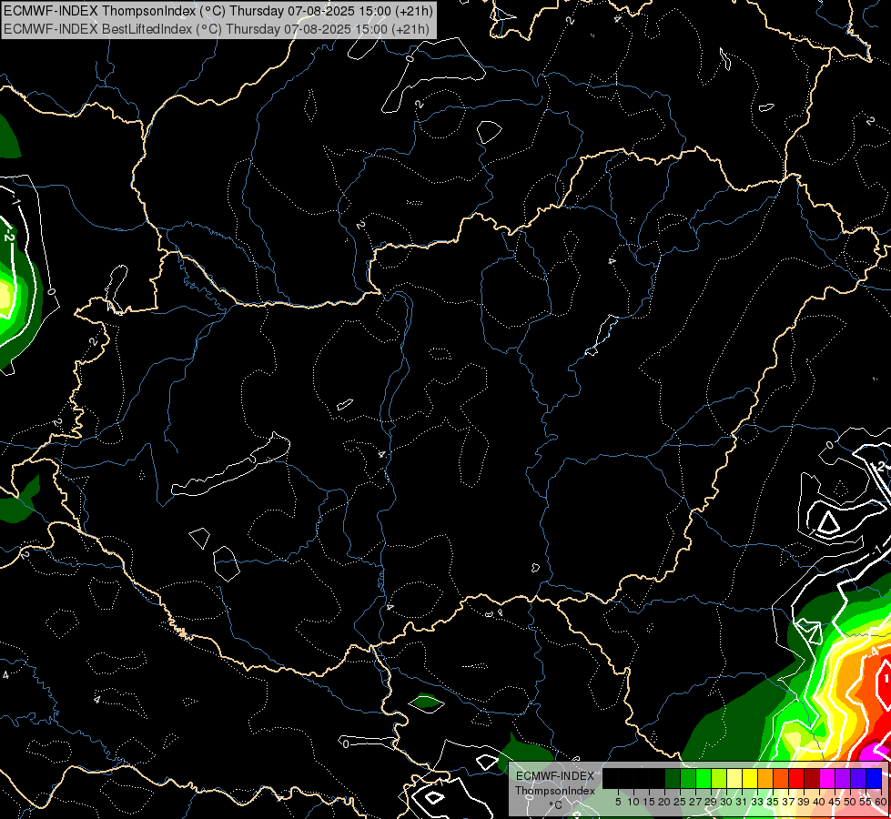Select the pale yellow 30-31 legend swatch
The width and height of the screenshot is (891, 819).
click(x=734, y=778)
